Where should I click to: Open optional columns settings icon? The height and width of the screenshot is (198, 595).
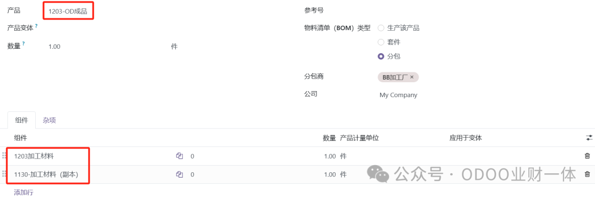[x=589, y=138]
